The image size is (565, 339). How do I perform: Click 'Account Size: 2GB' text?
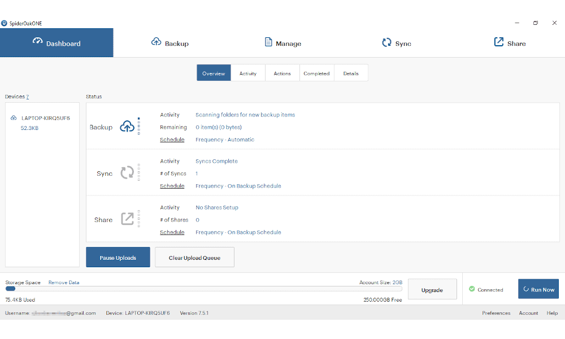click(380, 282)
